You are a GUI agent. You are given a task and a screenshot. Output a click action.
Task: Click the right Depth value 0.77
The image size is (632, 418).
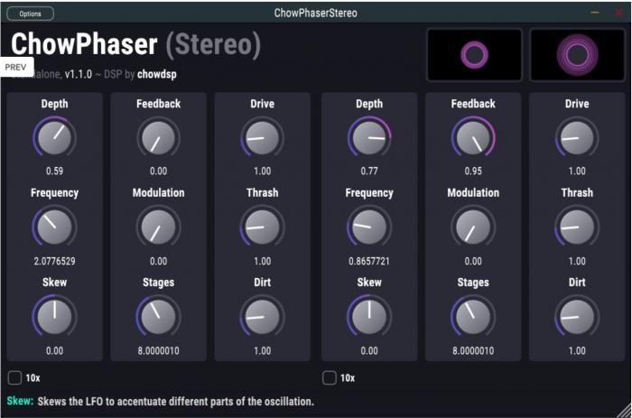[368, 171]
